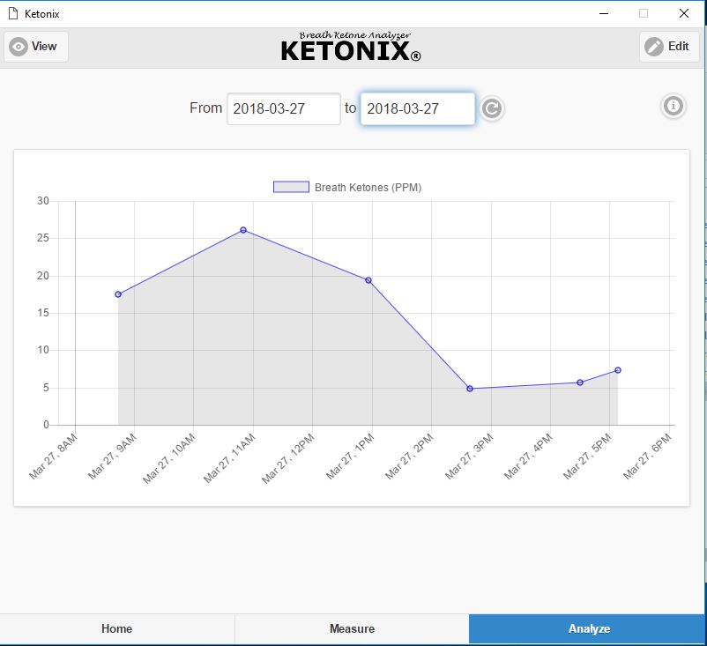Click the 'Mar 27, 10AM' axis label
Image resolution: width=707 pixels, height=646 pixels.
(x=169, y=458)
